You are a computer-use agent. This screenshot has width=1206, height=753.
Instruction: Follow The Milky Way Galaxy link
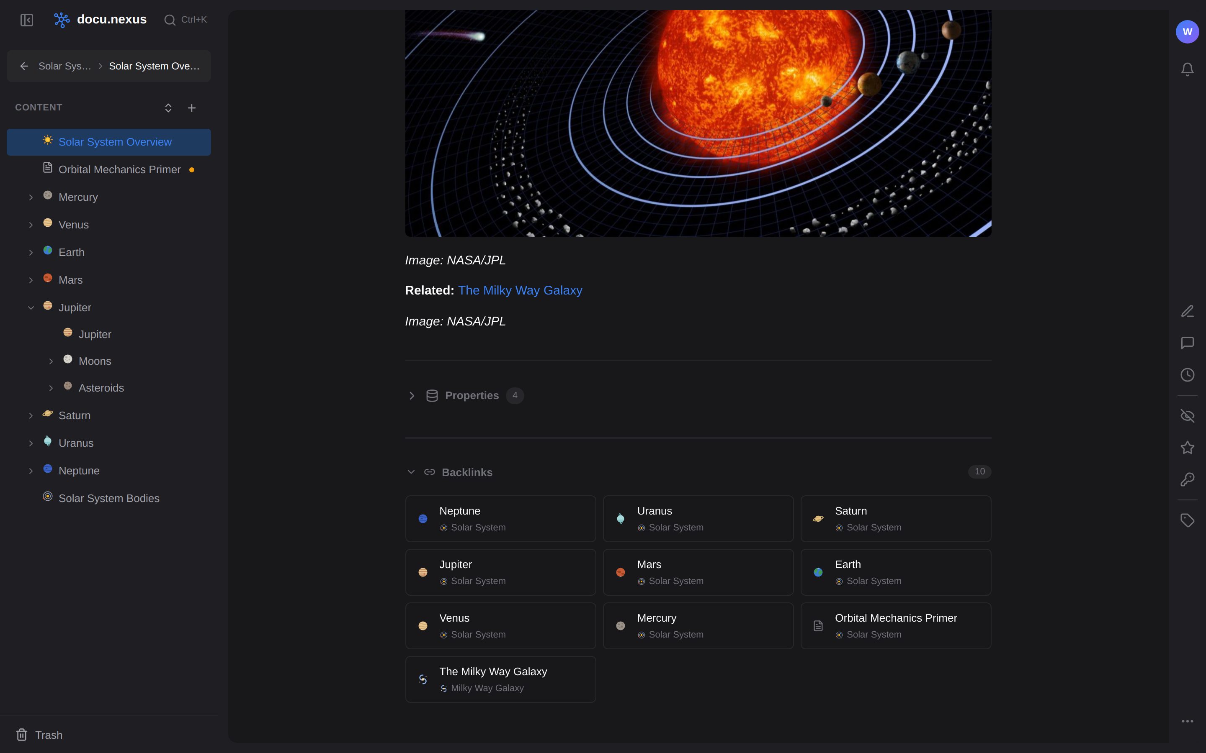point(520,290)
